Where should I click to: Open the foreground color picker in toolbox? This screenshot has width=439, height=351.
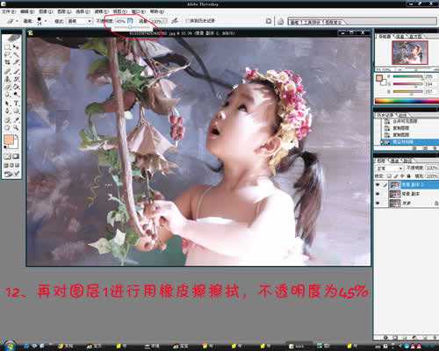(x=10, y=140)
